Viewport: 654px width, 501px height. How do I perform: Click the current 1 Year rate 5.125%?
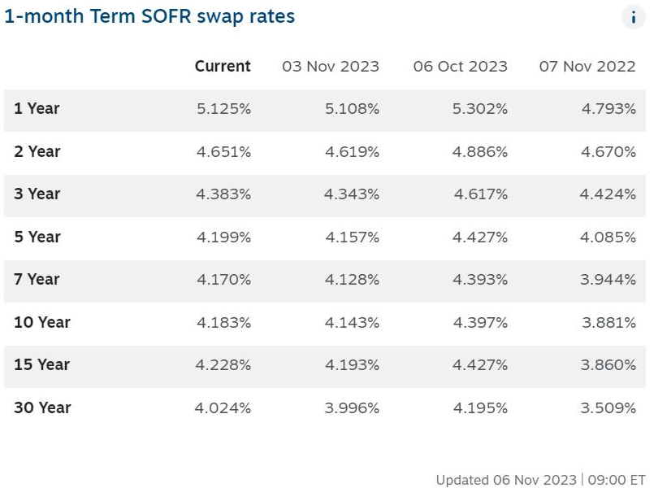pos(223,109)
